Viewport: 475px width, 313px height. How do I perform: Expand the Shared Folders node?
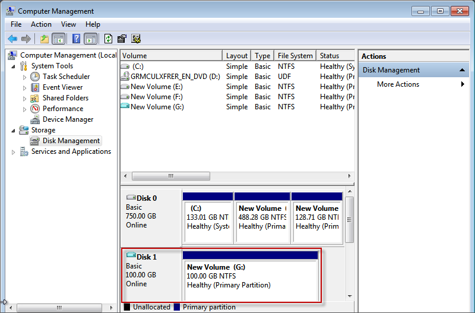tap(24, 99)
